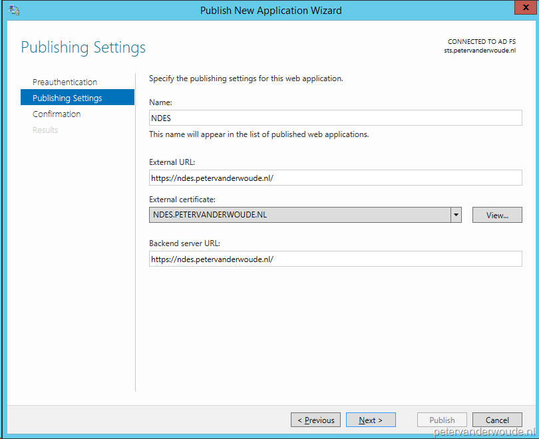The image size is (539, 439).
Task: Click the NDES name value
Action: (x=159, y=118)
